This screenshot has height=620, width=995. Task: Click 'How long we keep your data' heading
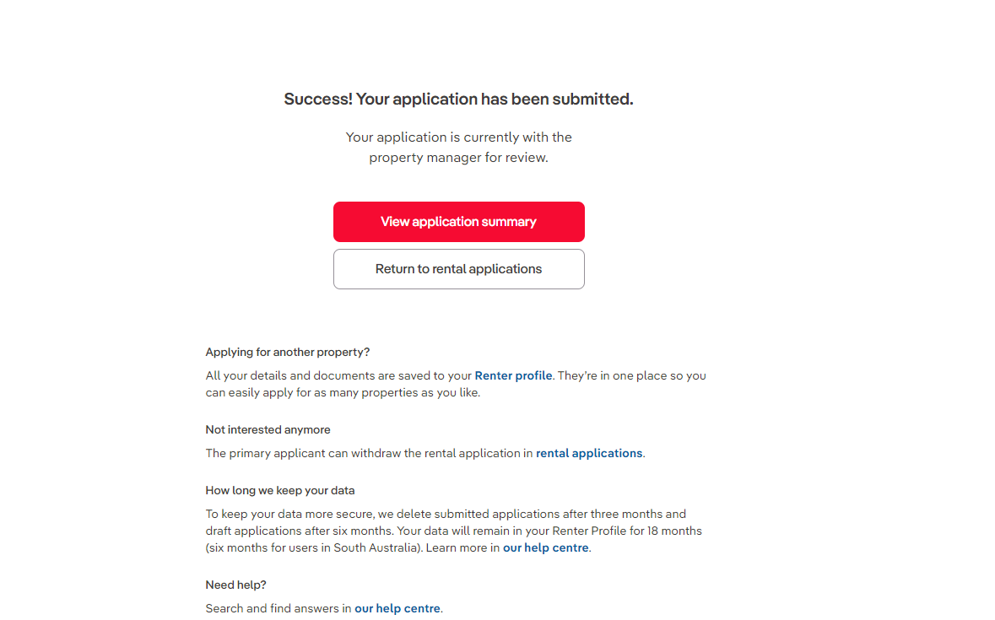coord(280,490)
